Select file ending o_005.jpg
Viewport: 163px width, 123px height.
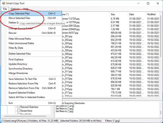(67, 50)
